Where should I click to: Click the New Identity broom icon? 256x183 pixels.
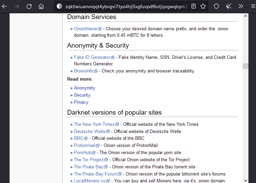pyautogui.click(x=229, y=6)
